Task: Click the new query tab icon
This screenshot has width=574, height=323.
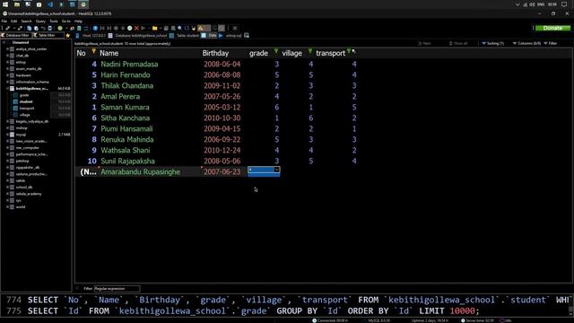Action: coord(247,36)
